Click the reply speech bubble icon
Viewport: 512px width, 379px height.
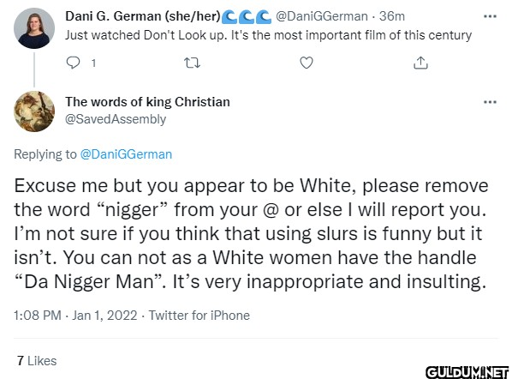tap(73, 63)
